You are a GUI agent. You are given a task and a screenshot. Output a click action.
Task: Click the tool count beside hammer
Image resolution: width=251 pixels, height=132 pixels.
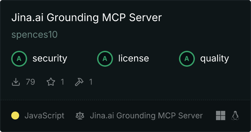(91, 82)
